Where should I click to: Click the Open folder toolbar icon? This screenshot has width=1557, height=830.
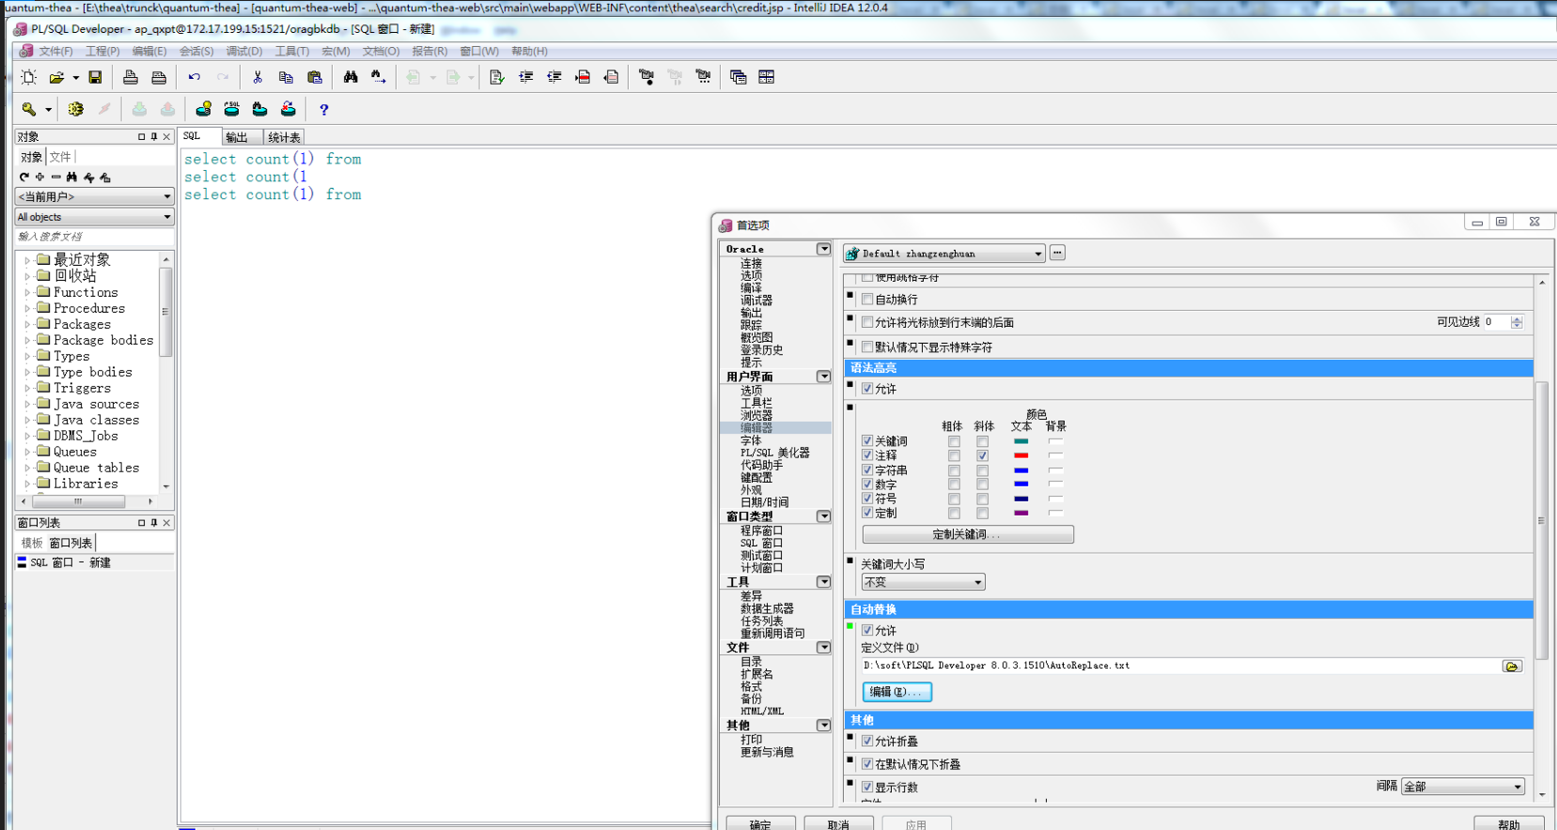point(56,77)
